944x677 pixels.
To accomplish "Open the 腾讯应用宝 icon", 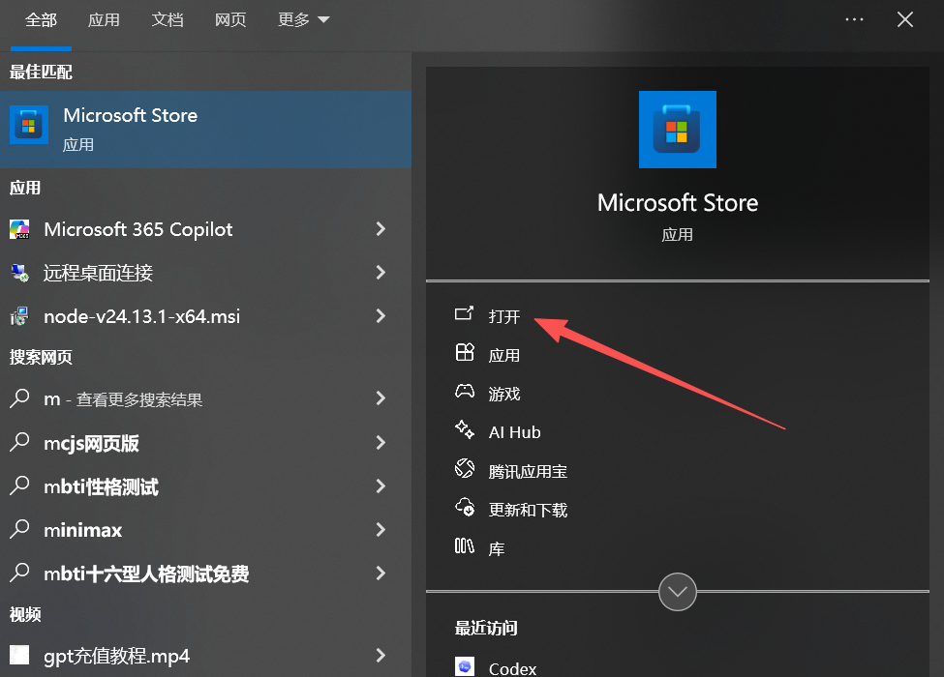I will (464, 468).
